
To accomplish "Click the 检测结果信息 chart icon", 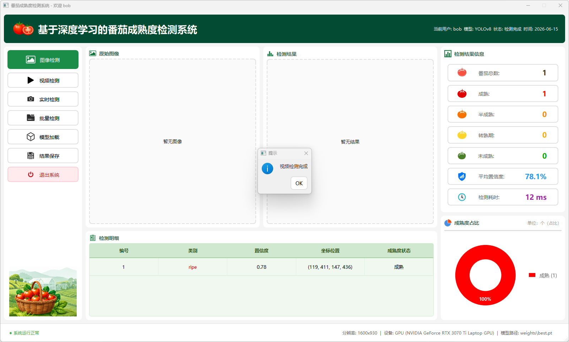I will coord(448,54).
